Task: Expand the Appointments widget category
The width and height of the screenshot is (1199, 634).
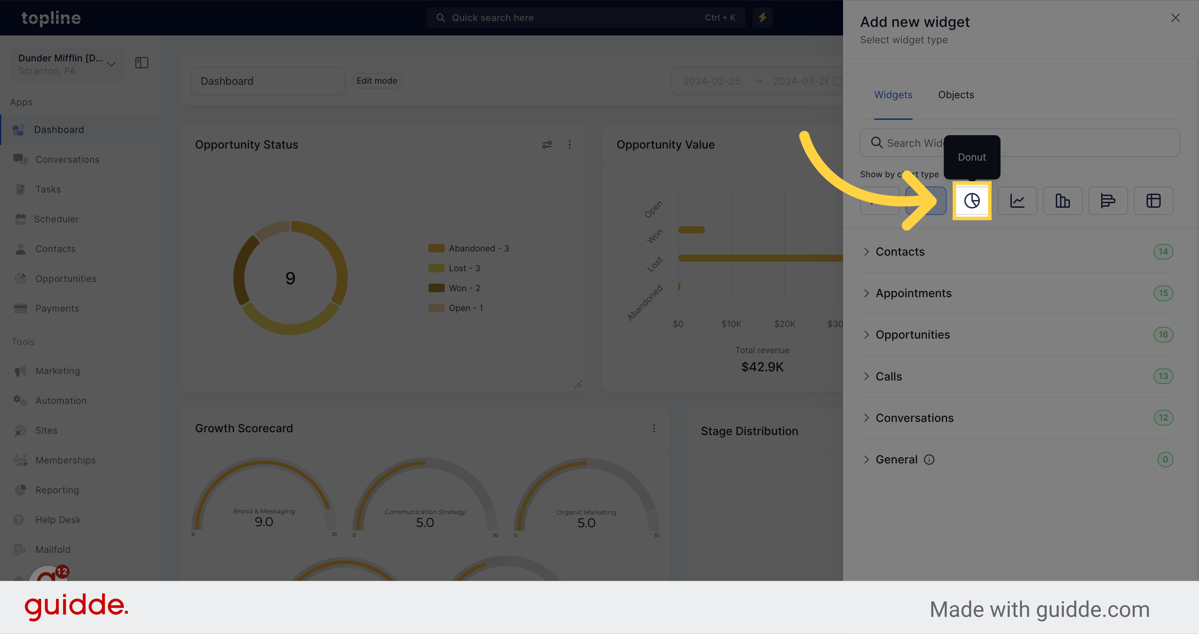Action: click(x=914, y=293)
